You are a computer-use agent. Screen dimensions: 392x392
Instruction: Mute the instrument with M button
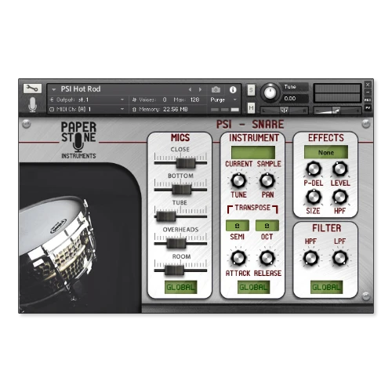[251, 107]
